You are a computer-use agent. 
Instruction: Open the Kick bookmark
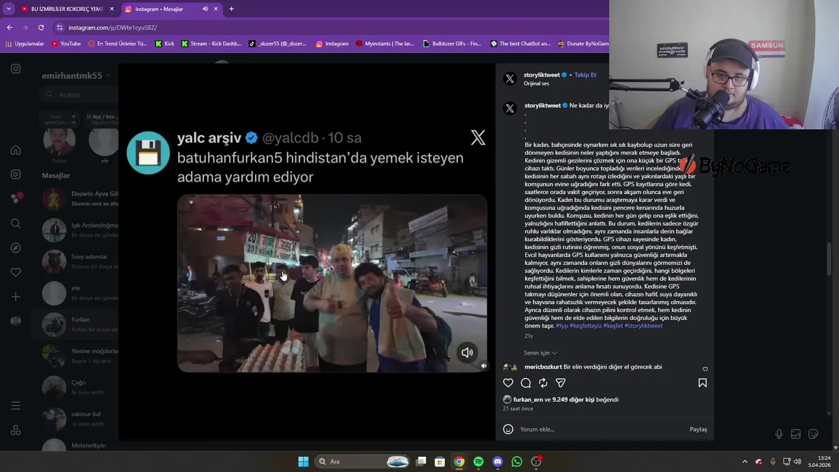click(x=165, y=44)
